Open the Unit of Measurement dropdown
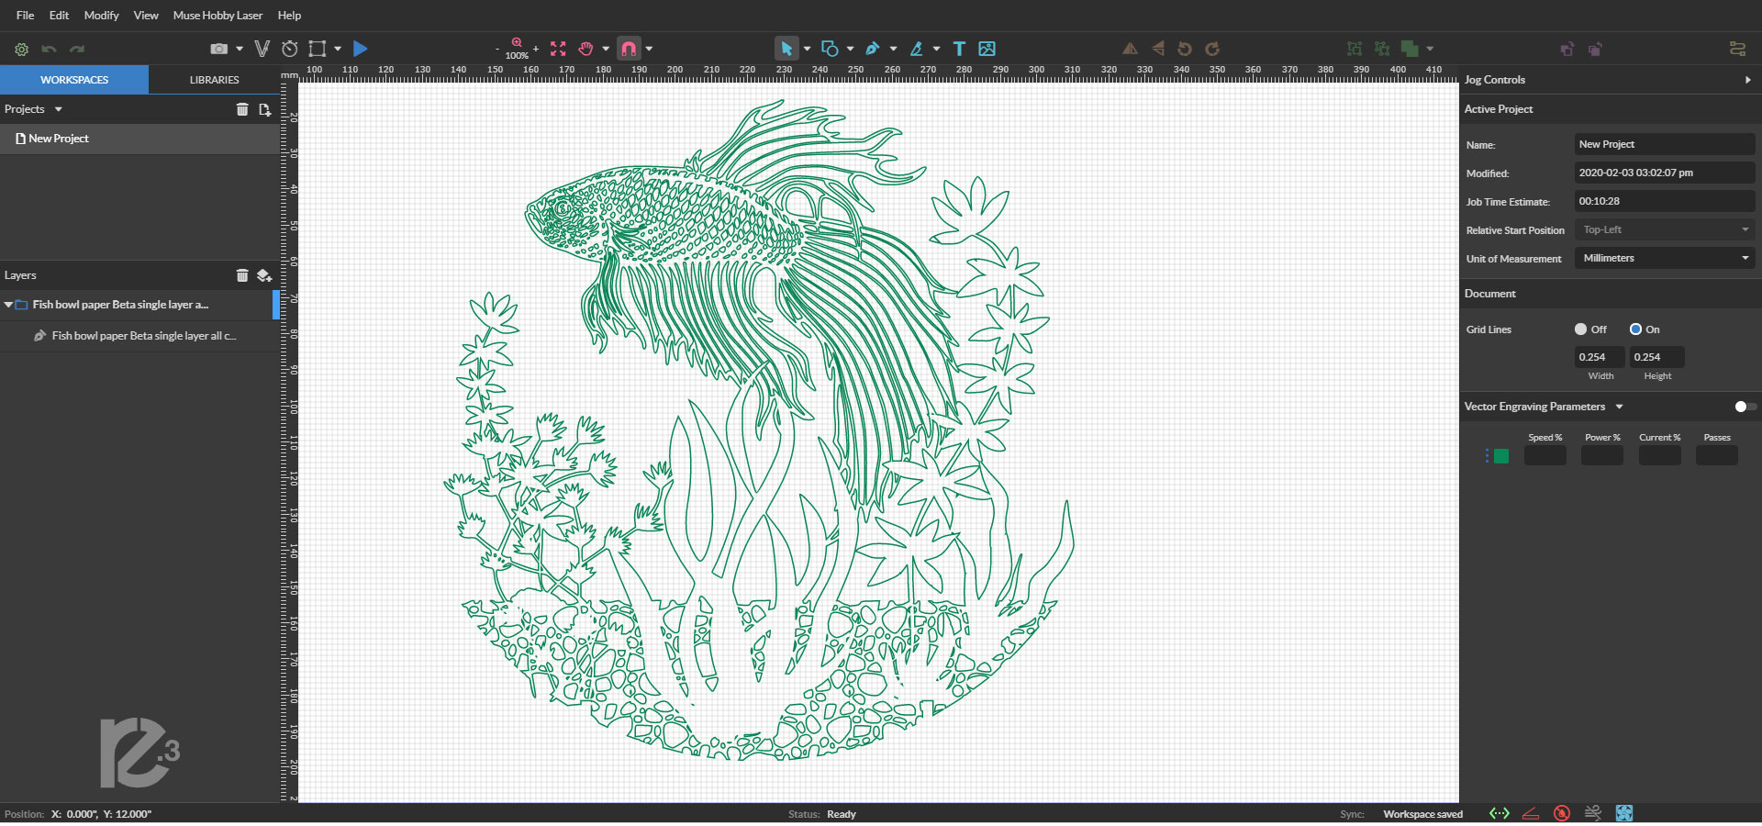This screenshot has height=826, width=1762. click(1664, 259)
